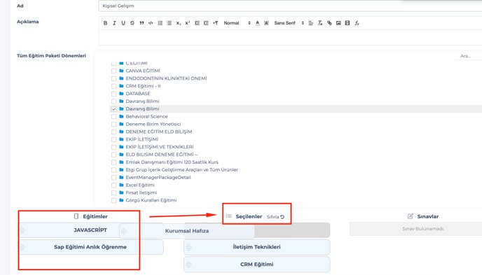
Task: Select the Sap Eğitimi Anlık Öğrenme card
Action: (x=90, y=247)
